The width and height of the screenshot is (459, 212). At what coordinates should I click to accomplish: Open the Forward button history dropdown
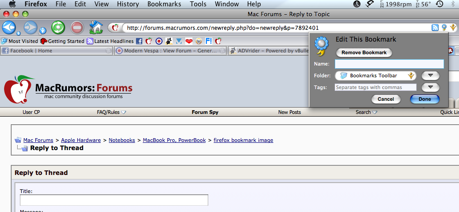tap(43, 30)
